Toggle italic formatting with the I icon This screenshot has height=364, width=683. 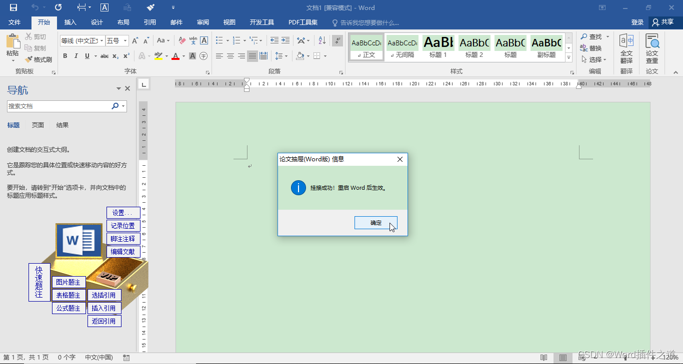tap(76, 56)
